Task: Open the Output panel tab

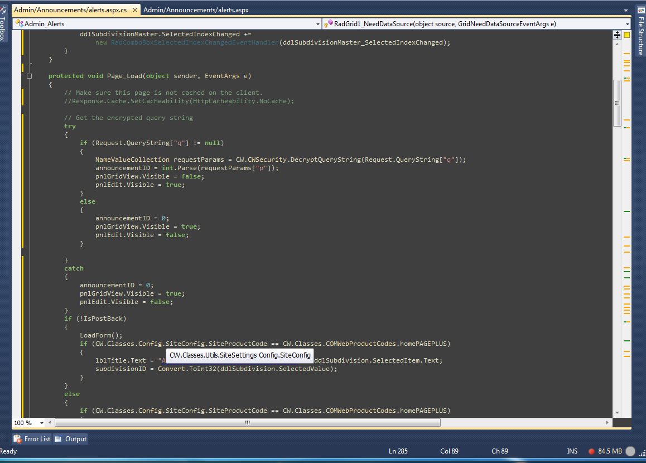Action: pyautogui.click(x=71, y=439)
